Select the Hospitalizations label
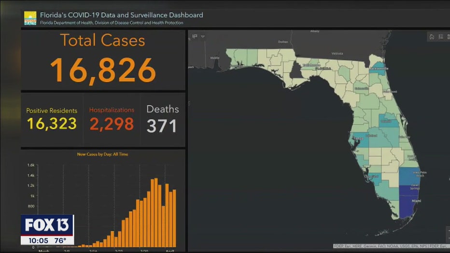450x253 pixels. 112,110
